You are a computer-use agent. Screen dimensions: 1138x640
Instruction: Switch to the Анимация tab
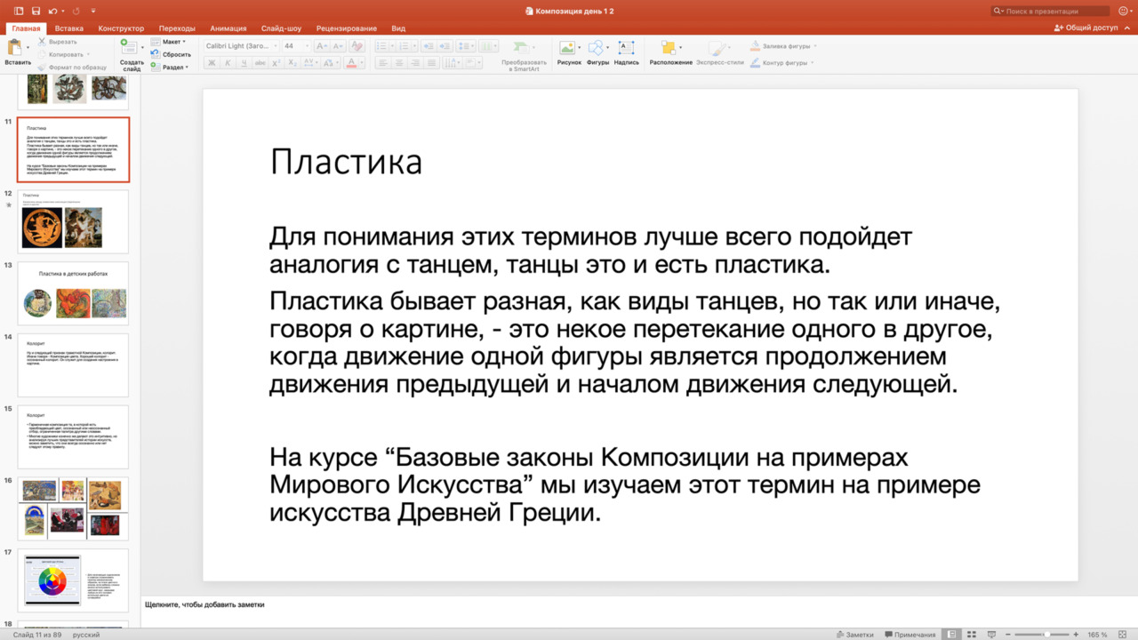click(228, 28)
